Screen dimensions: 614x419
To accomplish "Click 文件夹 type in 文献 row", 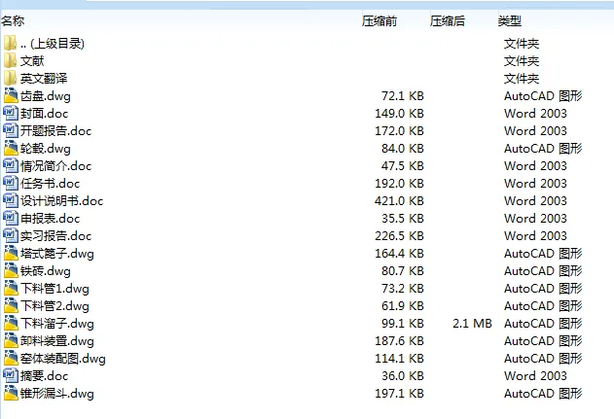I will tap(522, 61).
